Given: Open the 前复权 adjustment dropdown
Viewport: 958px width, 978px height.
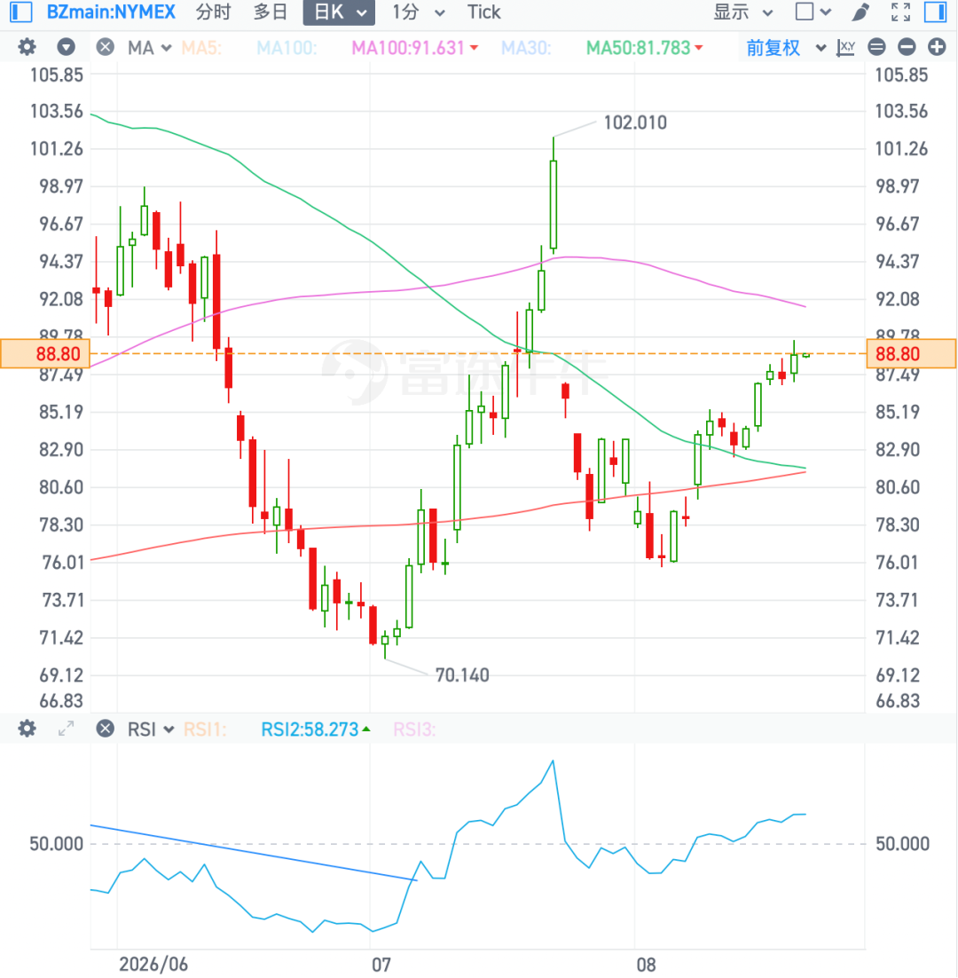Looking at the screenshot, I should point(786,47).
